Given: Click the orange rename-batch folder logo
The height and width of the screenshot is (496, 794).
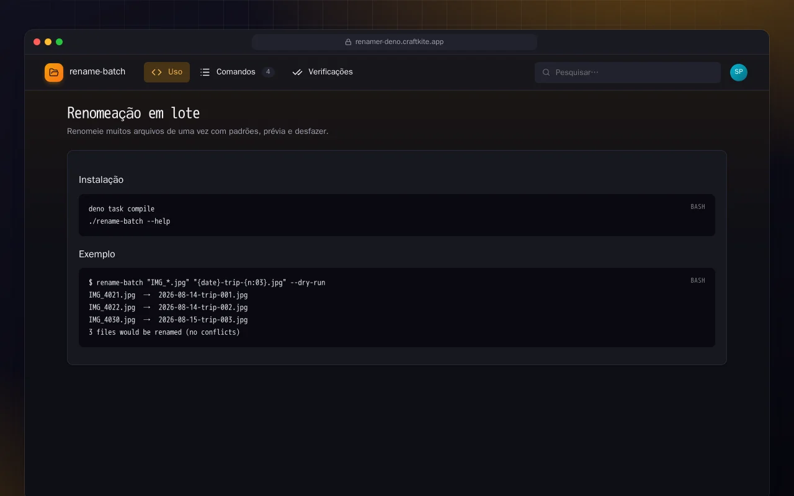Looking at the screenshot, I should (54, 73).
